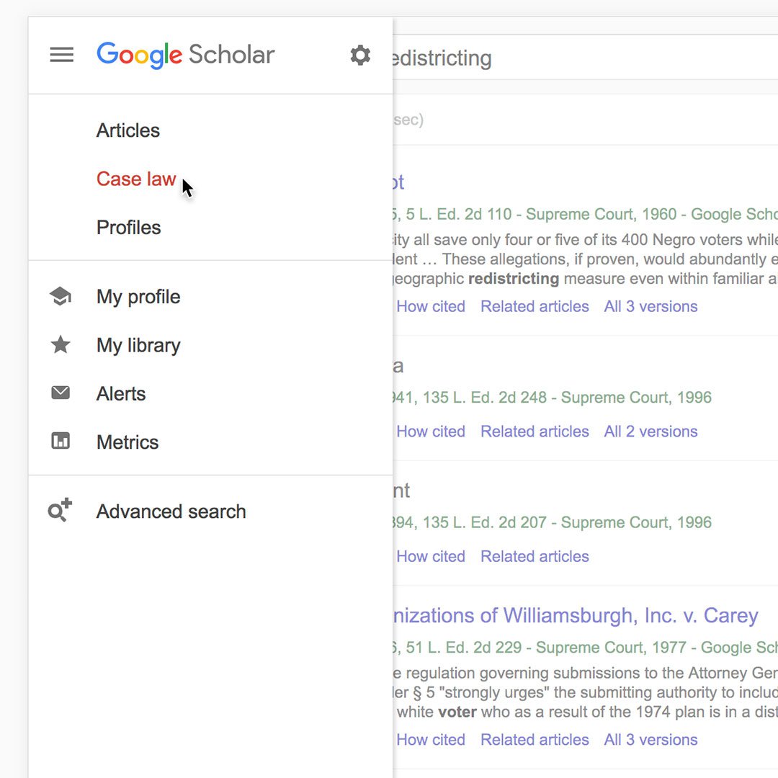This screenshot has height=778, width=778.
Task: Open Profiles from the side menu
Action: point(128,227)
